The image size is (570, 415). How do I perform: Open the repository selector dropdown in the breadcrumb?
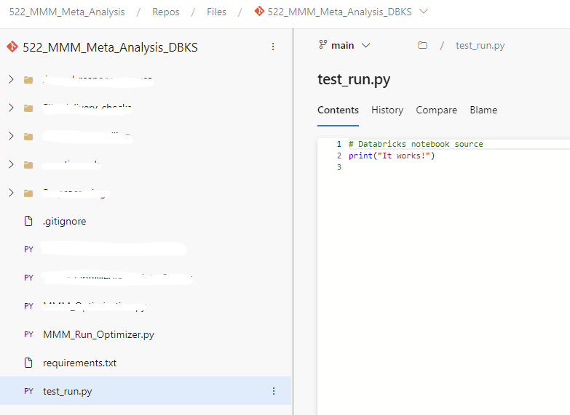(x=424, y=12)
